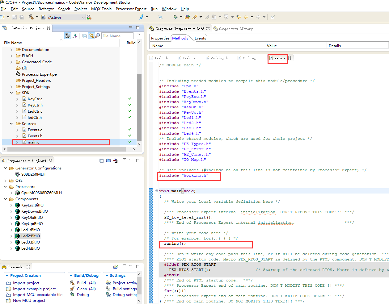Click the Build hammer toolbar icon
This screenshot has width=389, height=304.
pos(31,17)
